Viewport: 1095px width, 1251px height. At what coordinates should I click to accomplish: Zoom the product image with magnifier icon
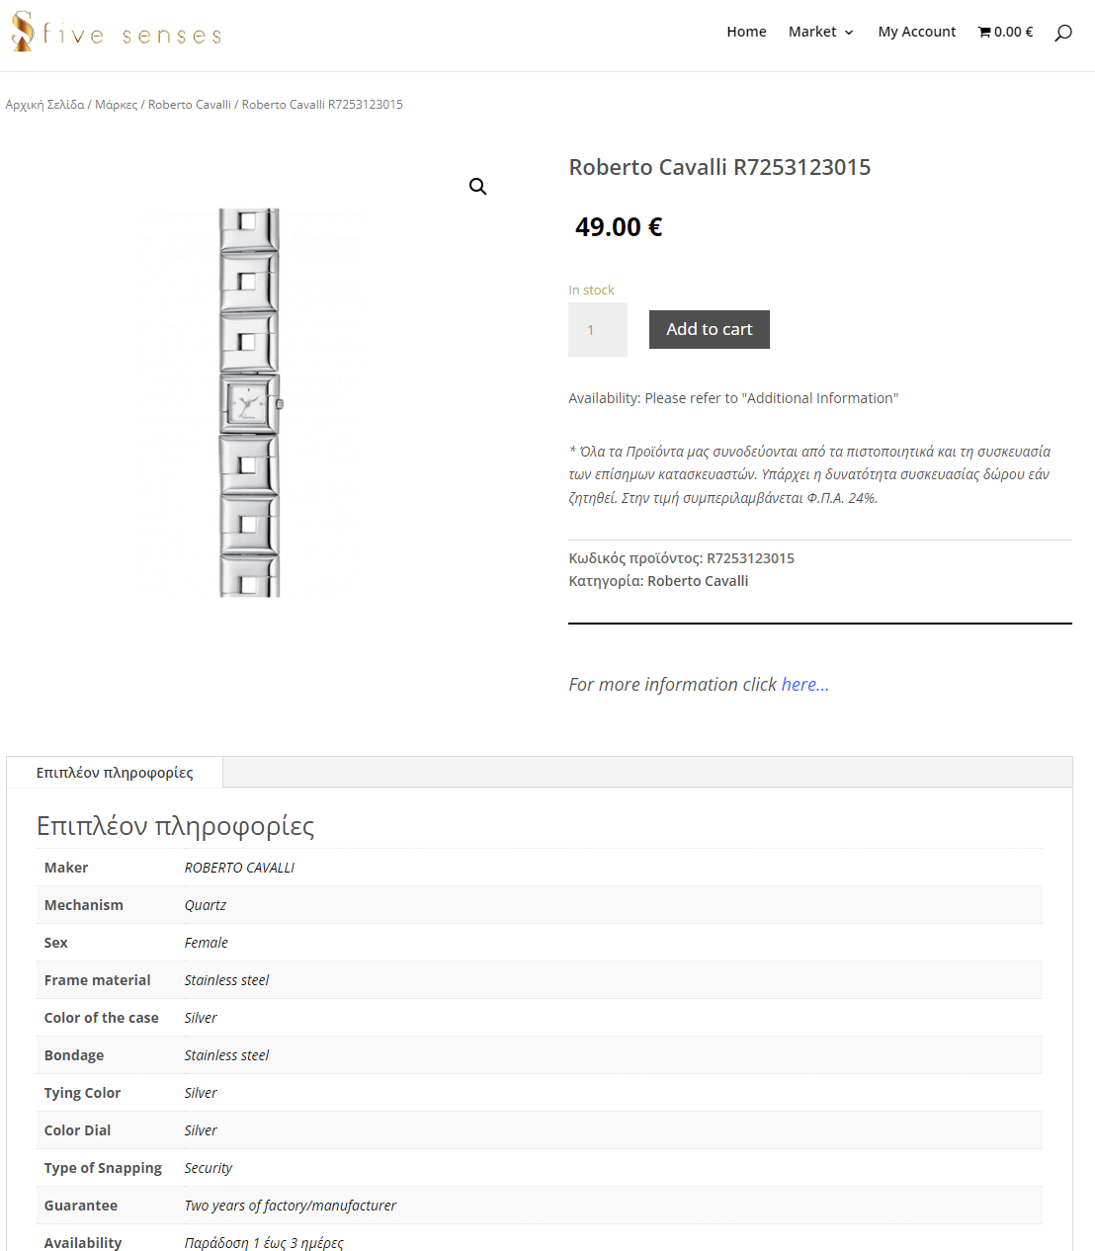[x=478, y=187]
